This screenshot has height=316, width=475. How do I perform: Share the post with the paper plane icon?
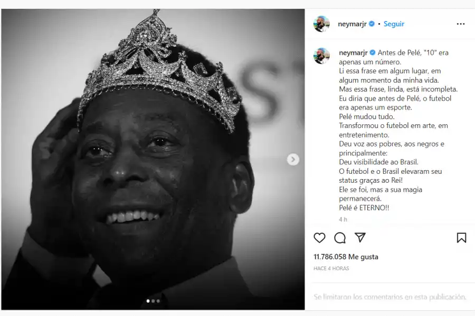tap(360, 238)
